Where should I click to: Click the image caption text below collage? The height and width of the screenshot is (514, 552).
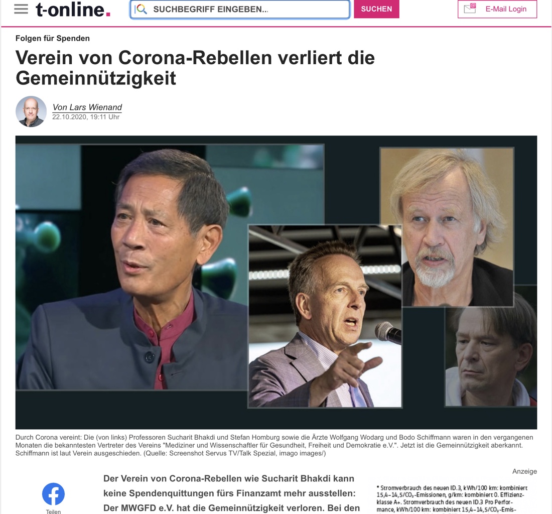(274, 445)
